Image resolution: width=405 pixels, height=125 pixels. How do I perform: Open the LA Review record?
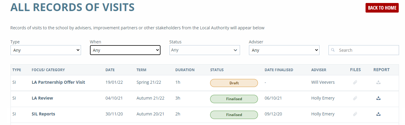click(x=42, y=98)
